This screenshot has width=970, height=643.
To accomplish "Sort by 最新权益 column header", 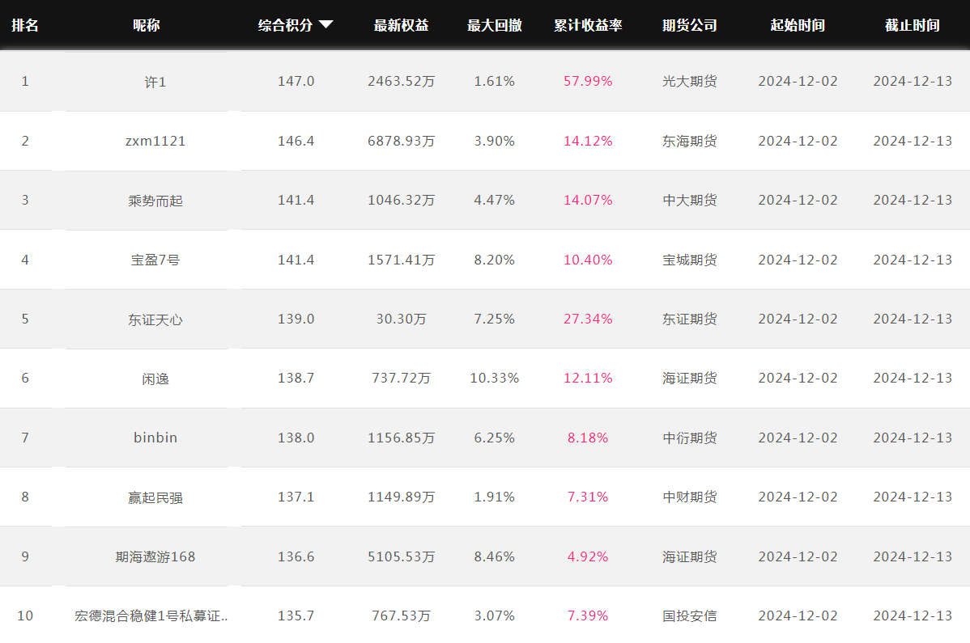I will pyautogui.click(x=401, y=25).
